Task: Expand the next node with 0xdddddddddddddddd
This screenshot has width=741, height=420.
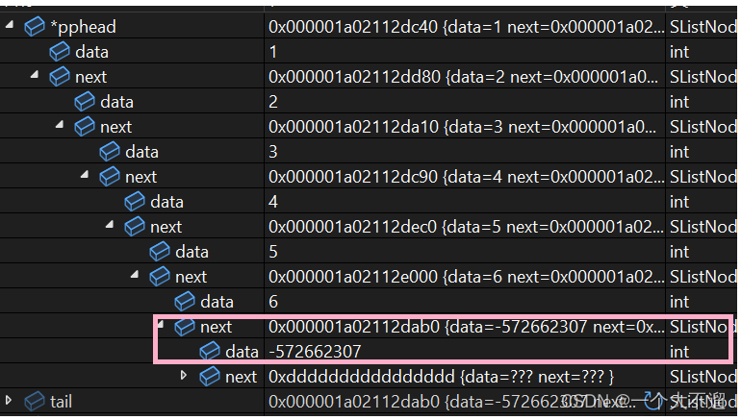Action: tap(185, 376)
